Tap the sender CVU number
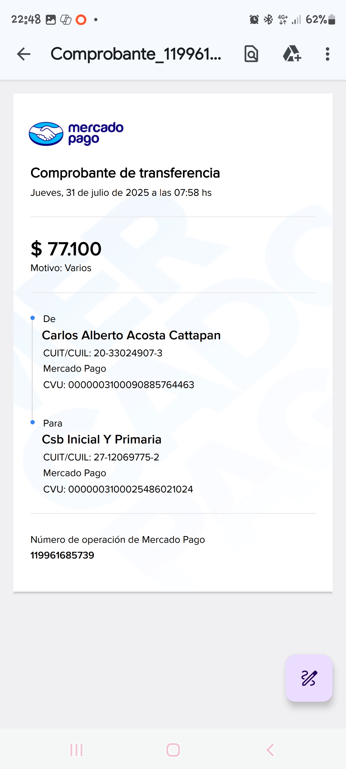346x769 pixels. coord(131,385)
